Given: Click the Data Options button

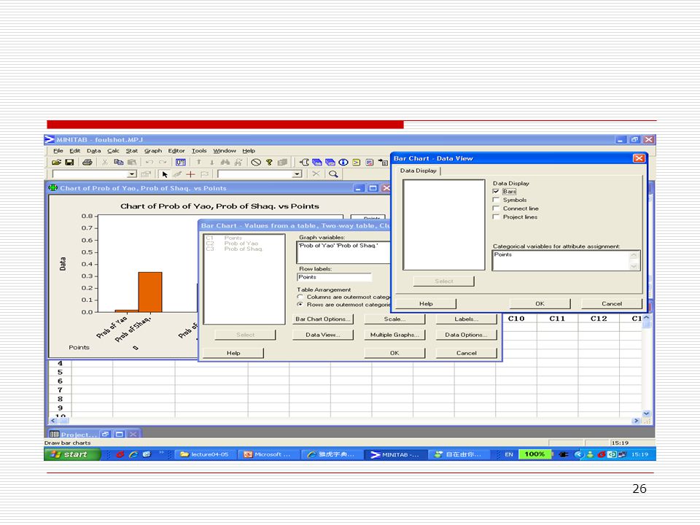Looking at the screenshot, I should click(466, 335).
